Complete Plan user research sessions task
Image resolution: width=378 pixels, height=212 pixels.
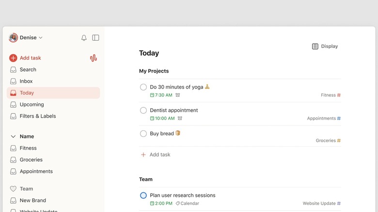pos(143,196)
